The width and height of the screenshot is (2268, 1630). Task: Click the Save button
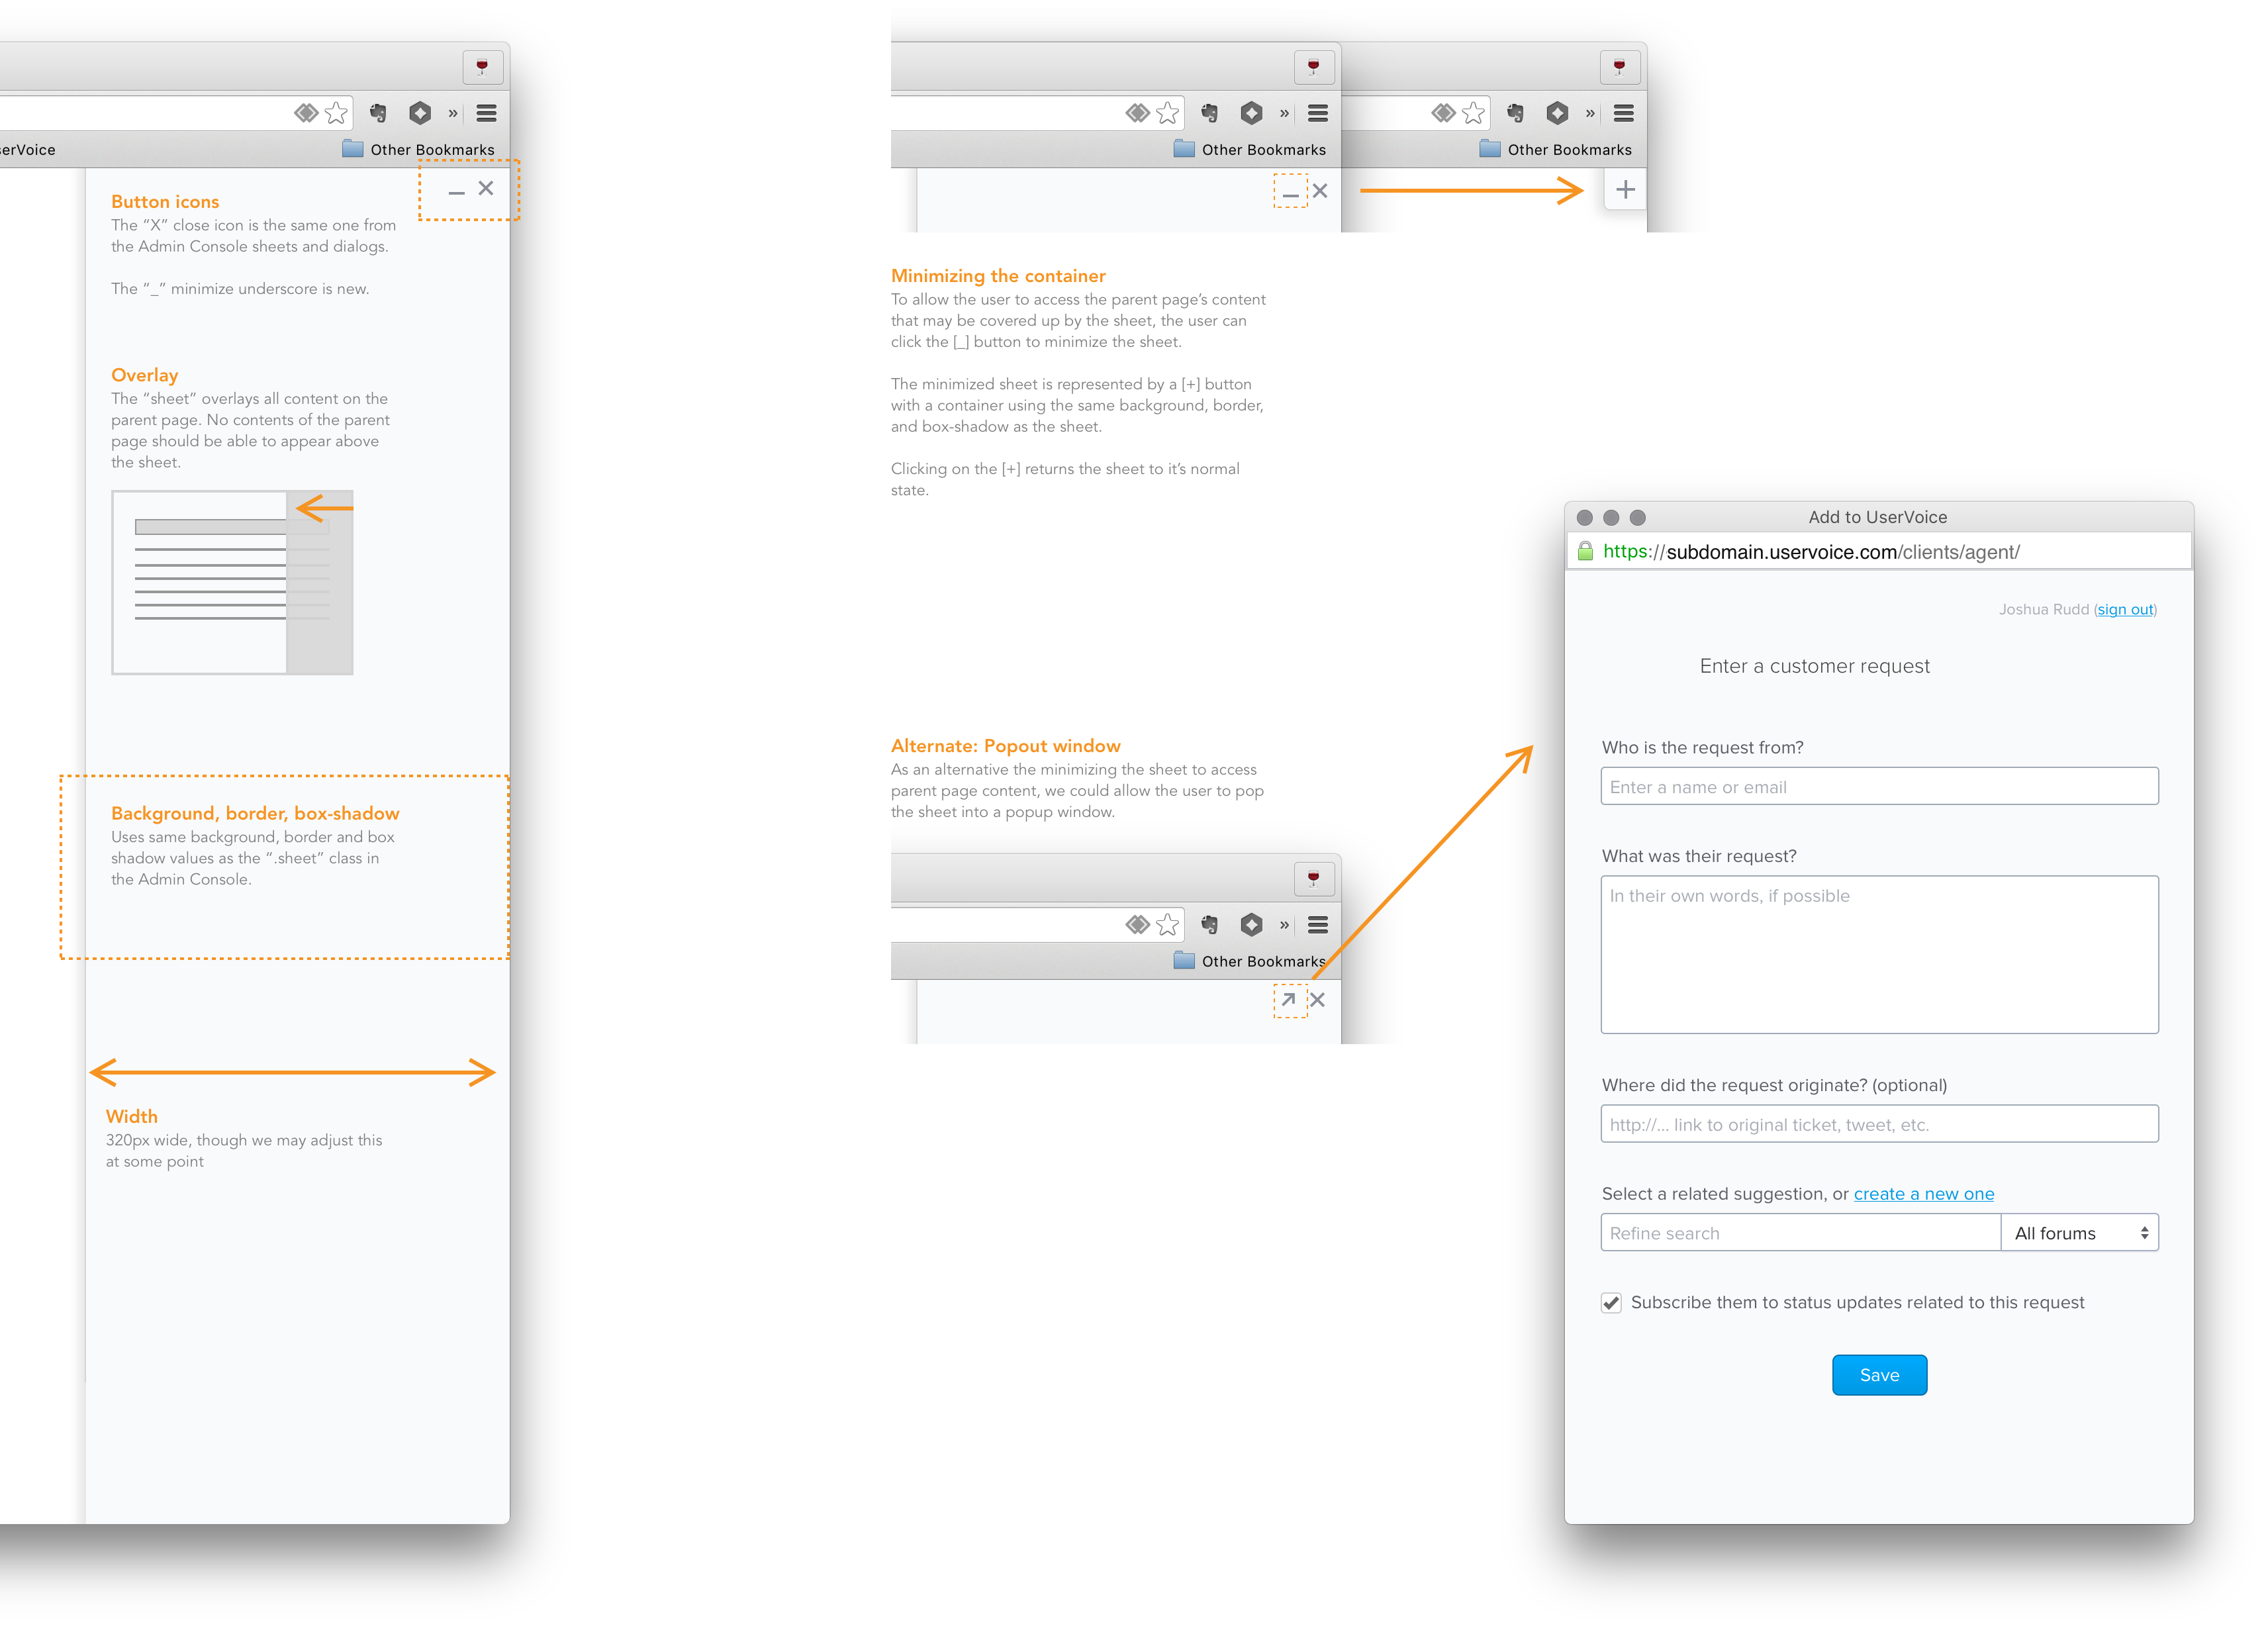click(x=1879, y=1374)
